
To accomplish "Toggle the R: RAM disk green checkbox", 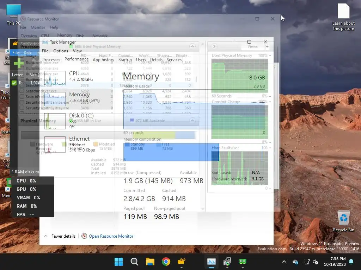I will (x=14, y=83).
